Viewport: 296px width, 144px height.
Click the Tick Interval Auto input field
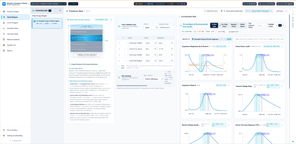click(261, 25)
